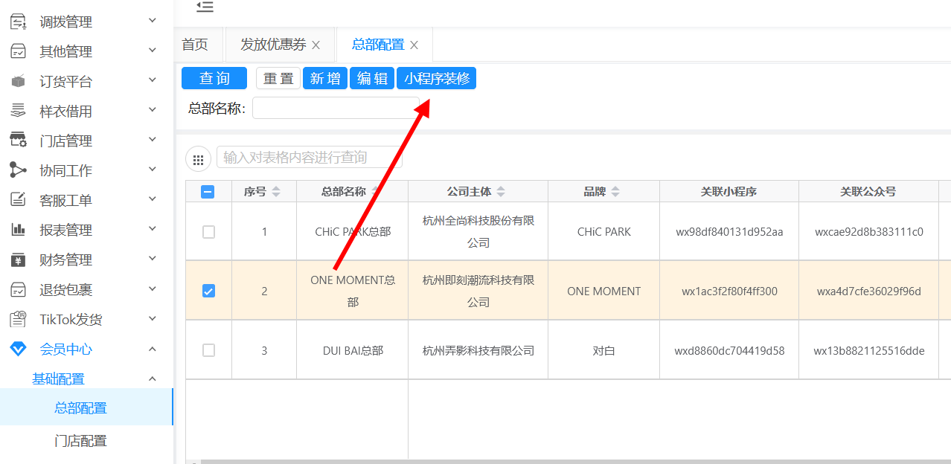Click the TikTok发货 clipboard icon

tap(18, 319)
